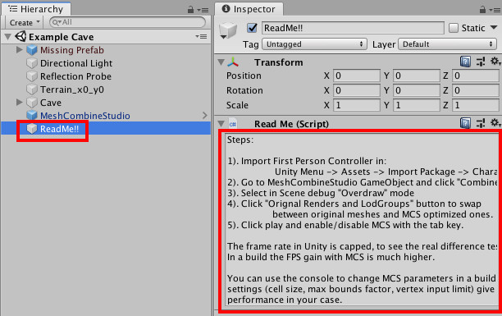
Task: Expand the Cave object
Action: click(19, 103)
